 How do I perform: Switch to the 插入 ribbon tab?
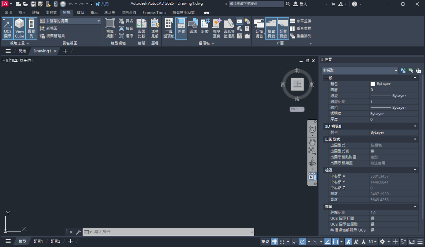22,13
